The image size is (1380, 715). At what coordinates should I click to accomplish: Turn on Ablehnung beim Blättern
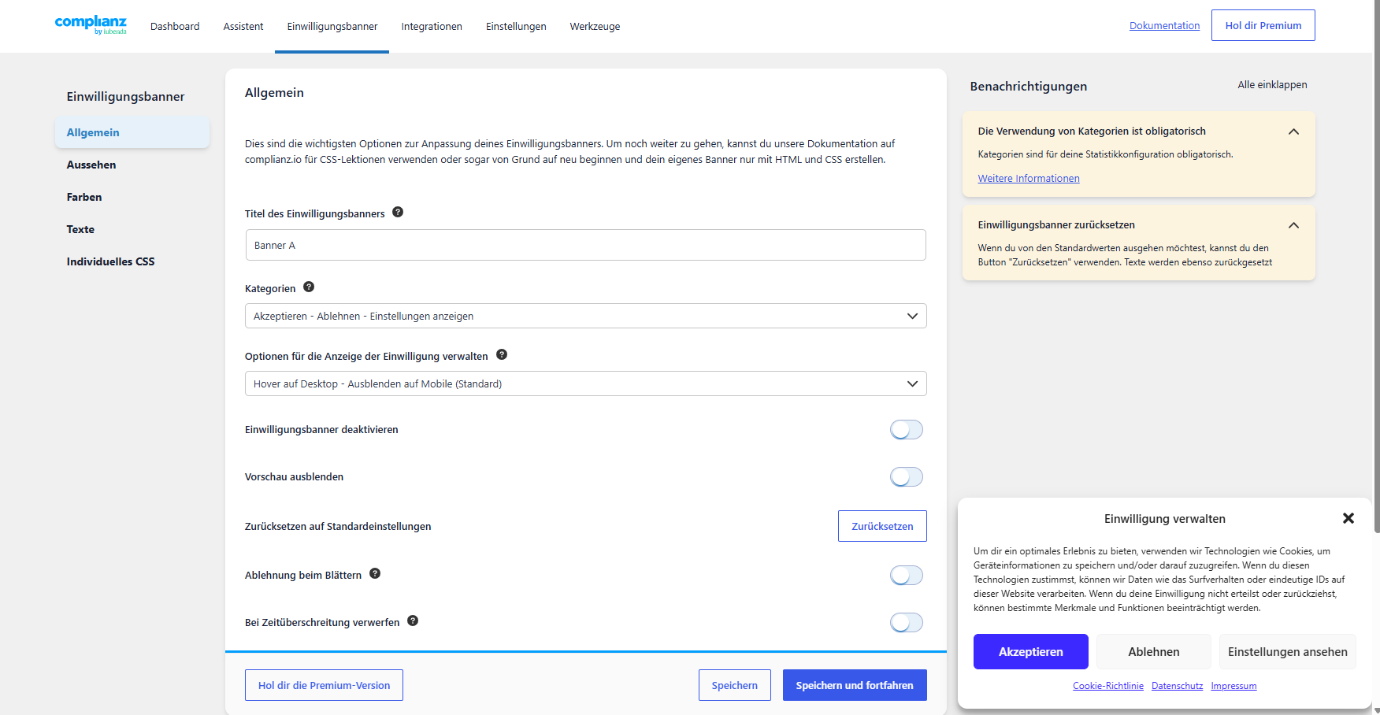[x=907, y=575]
